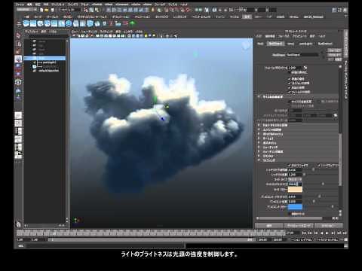The image size is (362, 271).
Task: Open the Light Type dropdown
Action: 295,179
